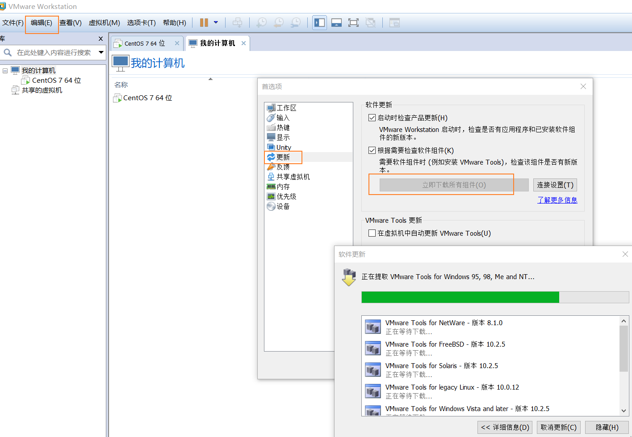Image resolution: width=632 pixels, height=437 pixels.
Task: Open the 编辑(E) menu
Action: [x=42, y=23]
